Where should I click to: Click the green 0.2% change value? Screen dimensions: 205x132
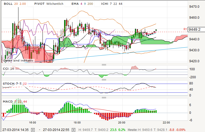[x=122, y=130]
